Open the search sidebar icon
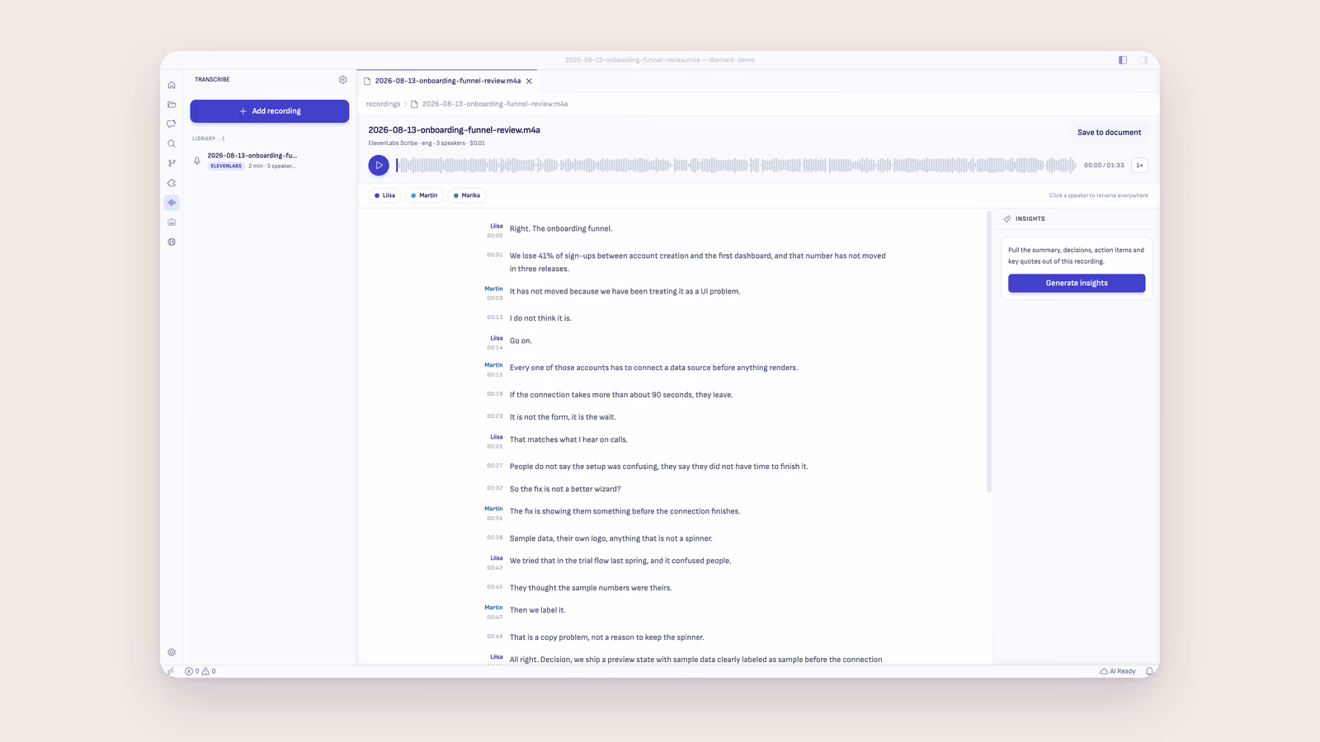Viewport: 1320px width, 742px height. coord(172,143)
